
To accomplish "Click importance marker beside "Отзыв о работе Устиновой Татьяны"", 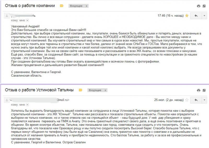I will point(80,90).
